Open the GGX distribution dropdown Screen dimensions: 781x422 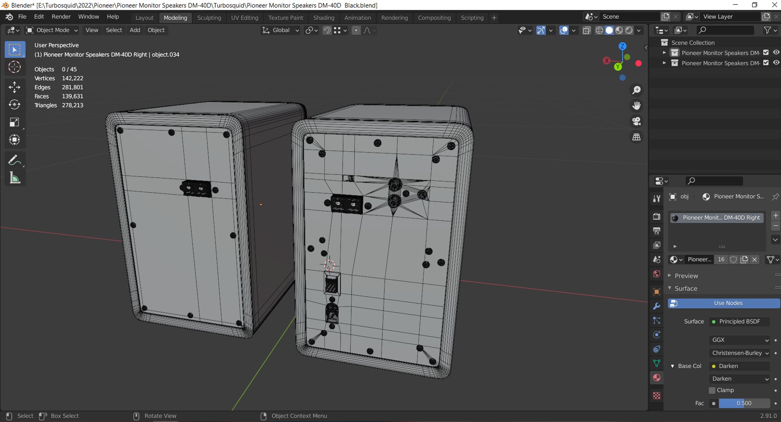click(x=739, y=340)
